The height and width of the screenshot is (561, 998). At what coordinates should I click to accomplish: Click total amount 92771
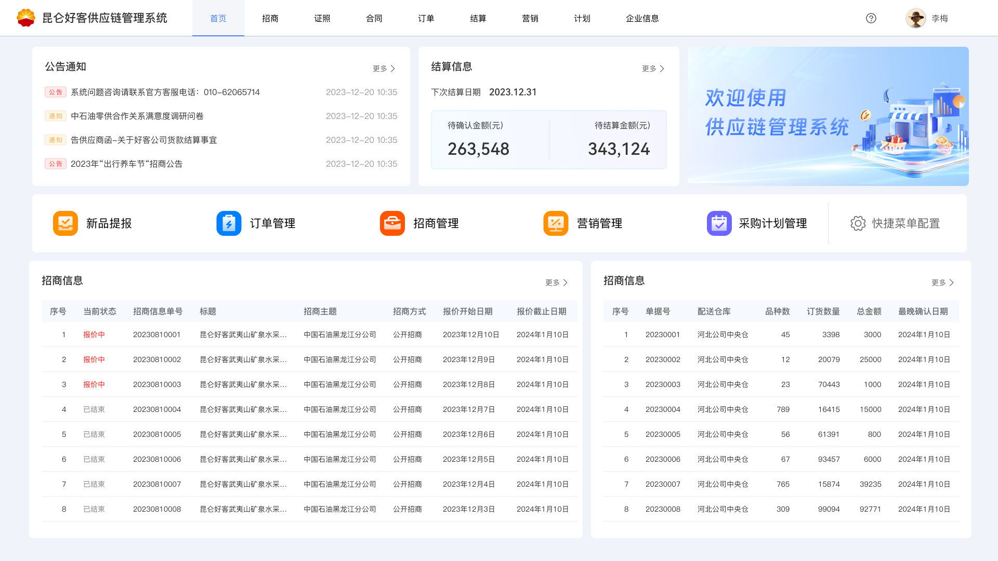point(871,509)
